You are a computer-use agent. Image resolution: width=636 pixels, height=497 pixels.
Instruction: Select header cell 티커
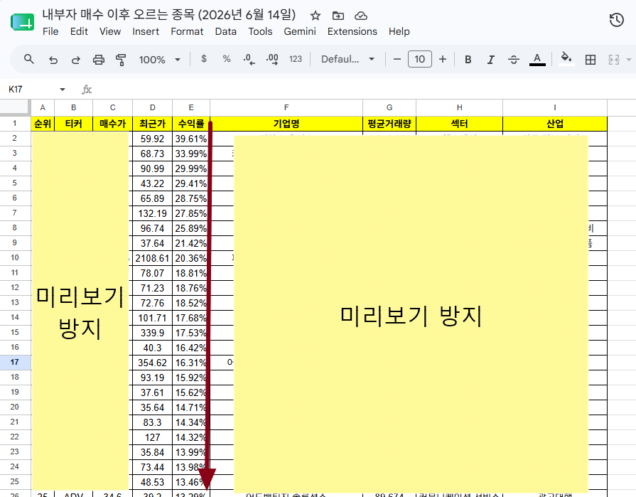coord(73,124)
